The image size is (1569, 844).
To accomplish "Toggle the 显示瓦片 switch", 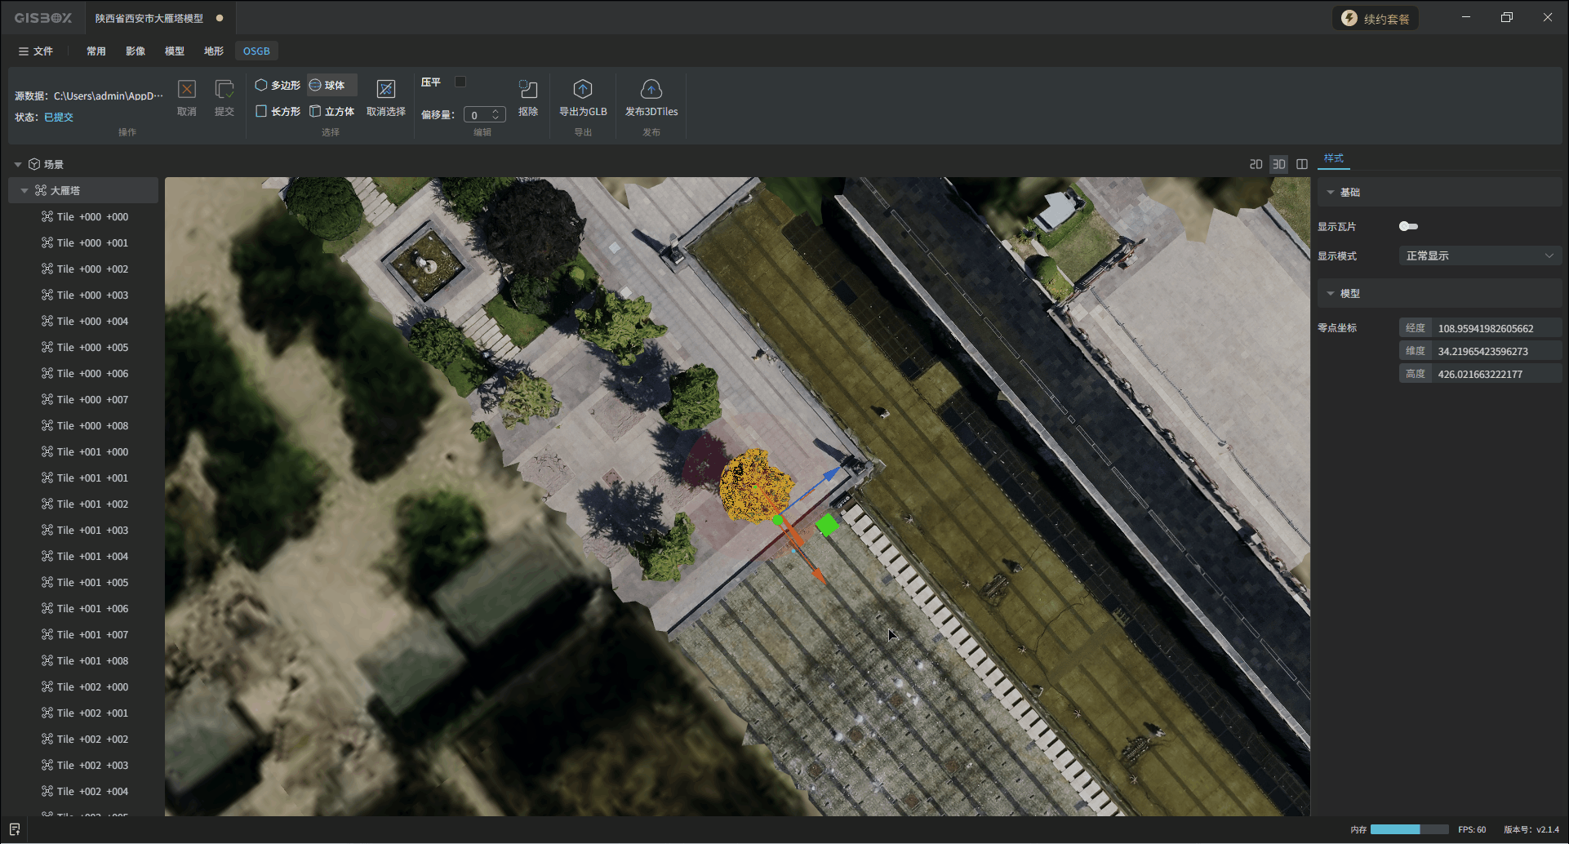I will [1408, 226].
